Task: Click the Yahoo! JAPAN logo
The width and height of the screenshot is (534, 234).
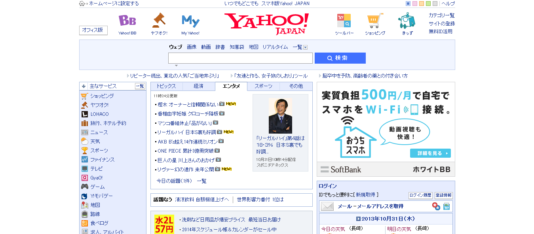Action: point(266,24)
